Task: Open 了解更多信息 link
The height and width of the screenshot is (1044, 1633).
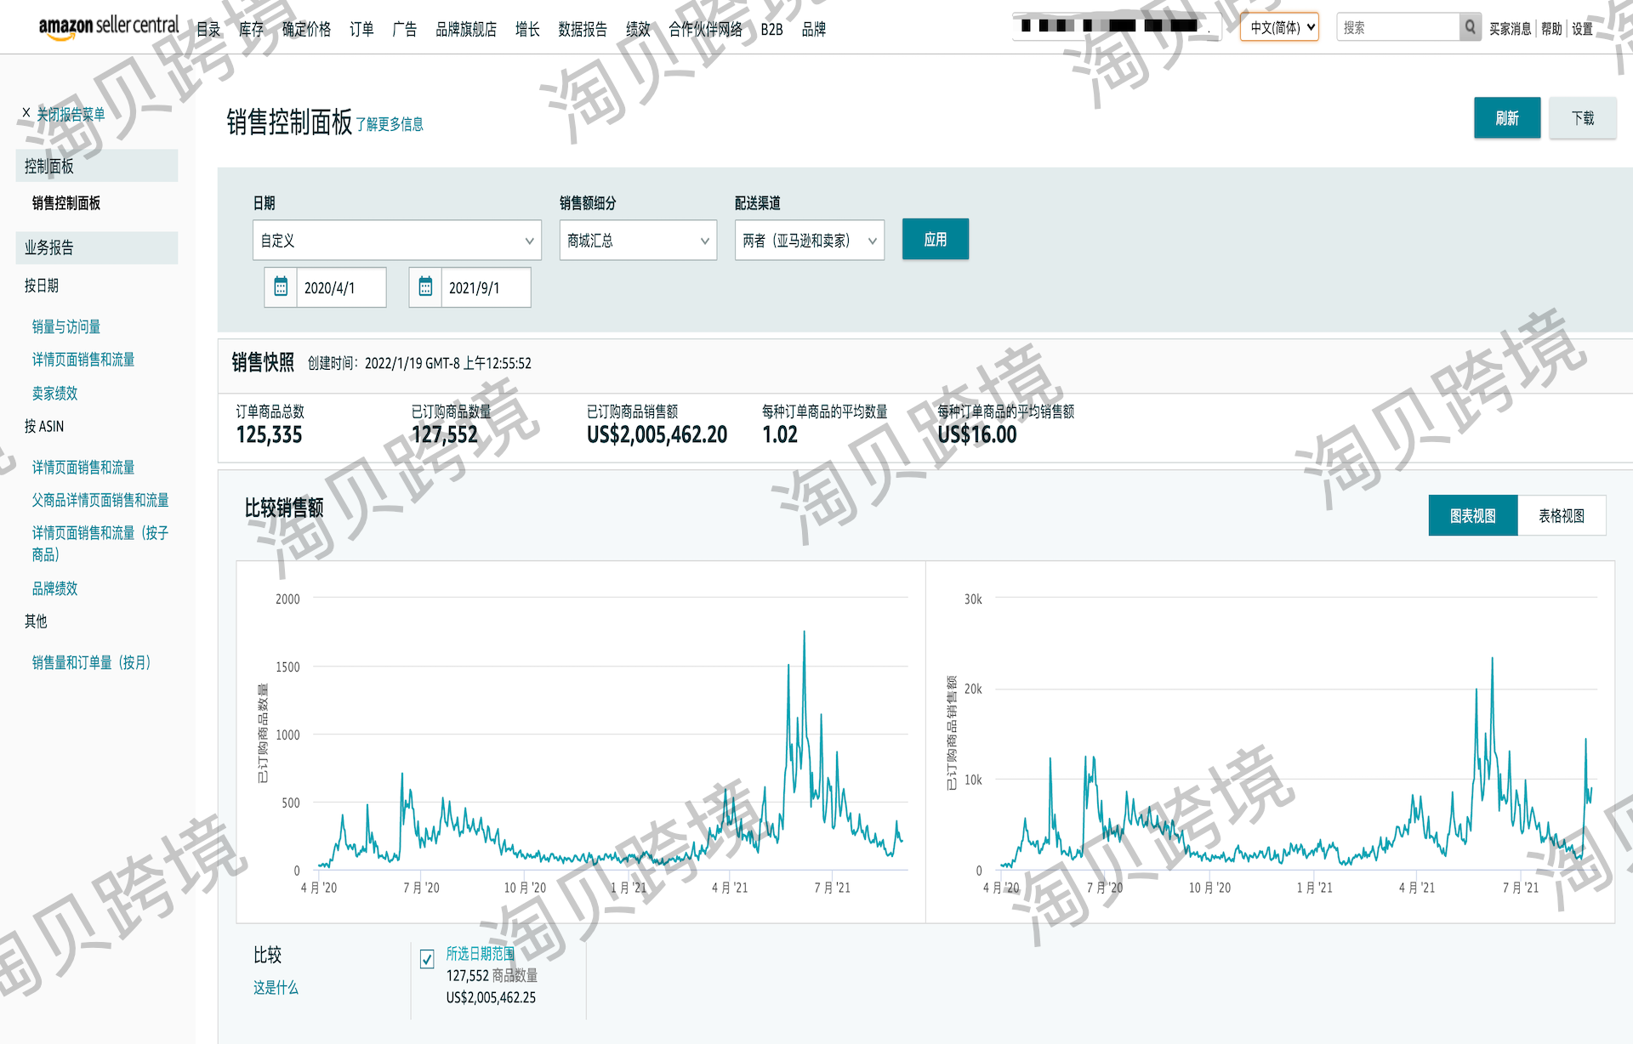Action: [x=390, y=125]
